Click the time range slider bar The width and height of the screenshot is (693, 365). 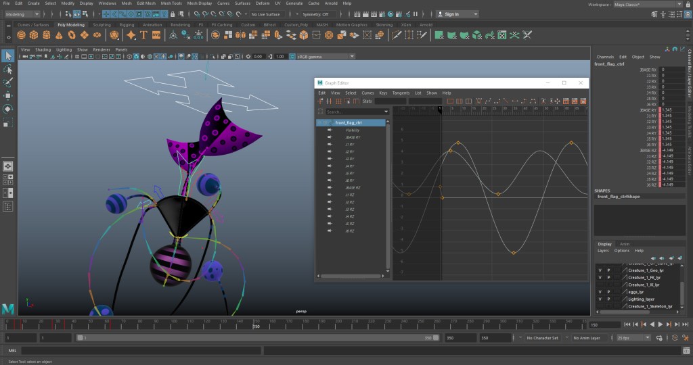[x=257, y=337]
